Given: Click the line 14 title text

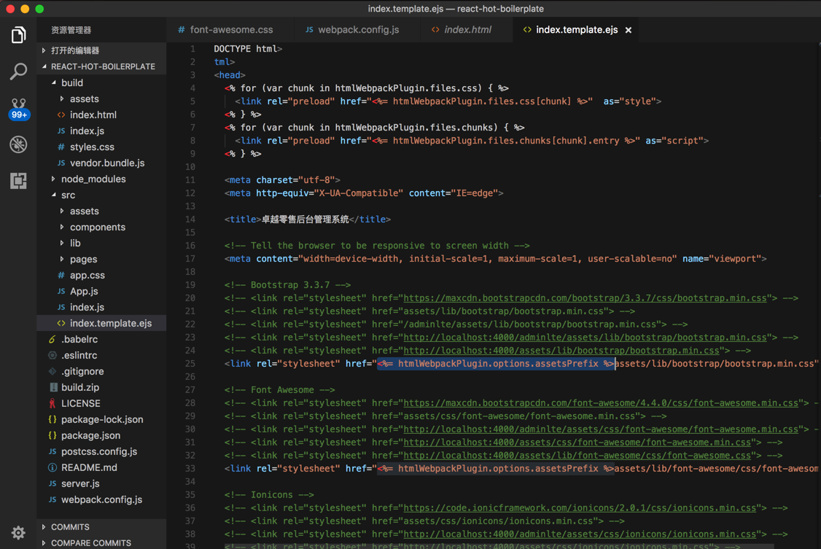Looking at the screenshot, I should [x=306, y=219].
